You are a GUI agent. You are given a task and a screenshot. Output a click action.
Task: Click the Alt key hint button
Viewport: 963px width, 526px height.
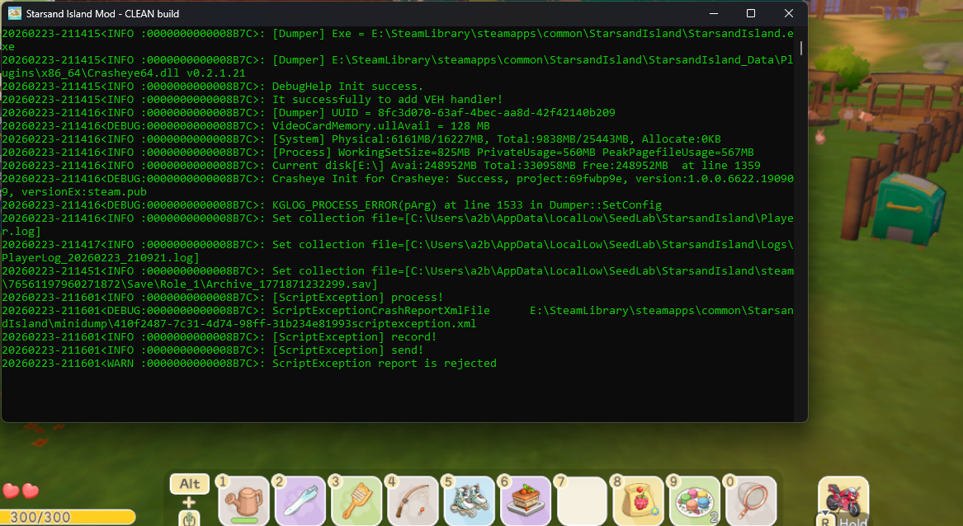point(190,484)
